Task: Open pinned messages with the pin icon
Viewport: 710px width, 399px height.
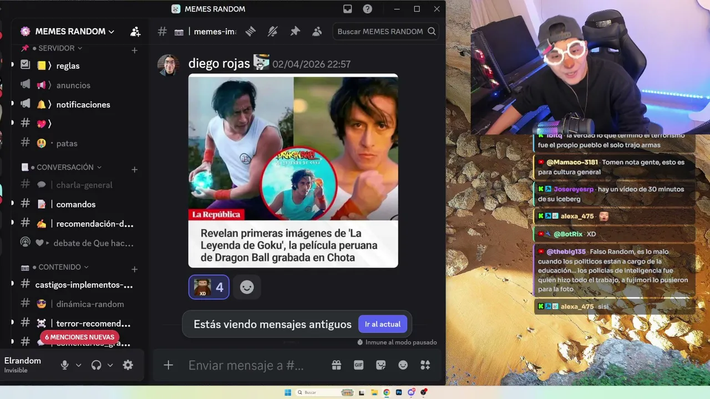Action: click(295, 32)
